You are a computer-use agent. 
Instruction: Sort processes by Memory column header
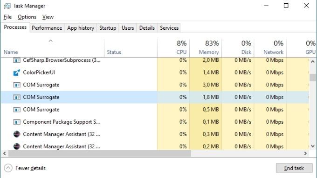click(x=206, y=47)
